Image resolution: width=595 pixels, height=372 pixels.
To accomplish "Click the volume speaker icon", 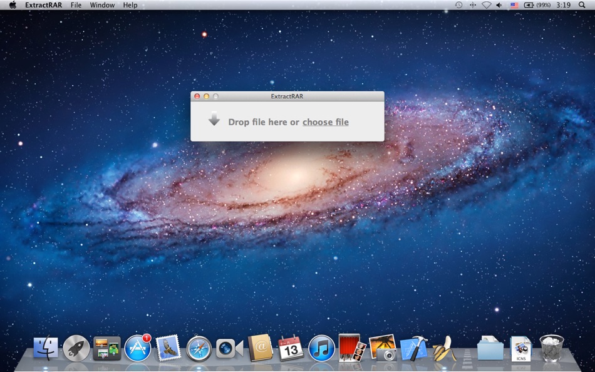I will (499, 5).
